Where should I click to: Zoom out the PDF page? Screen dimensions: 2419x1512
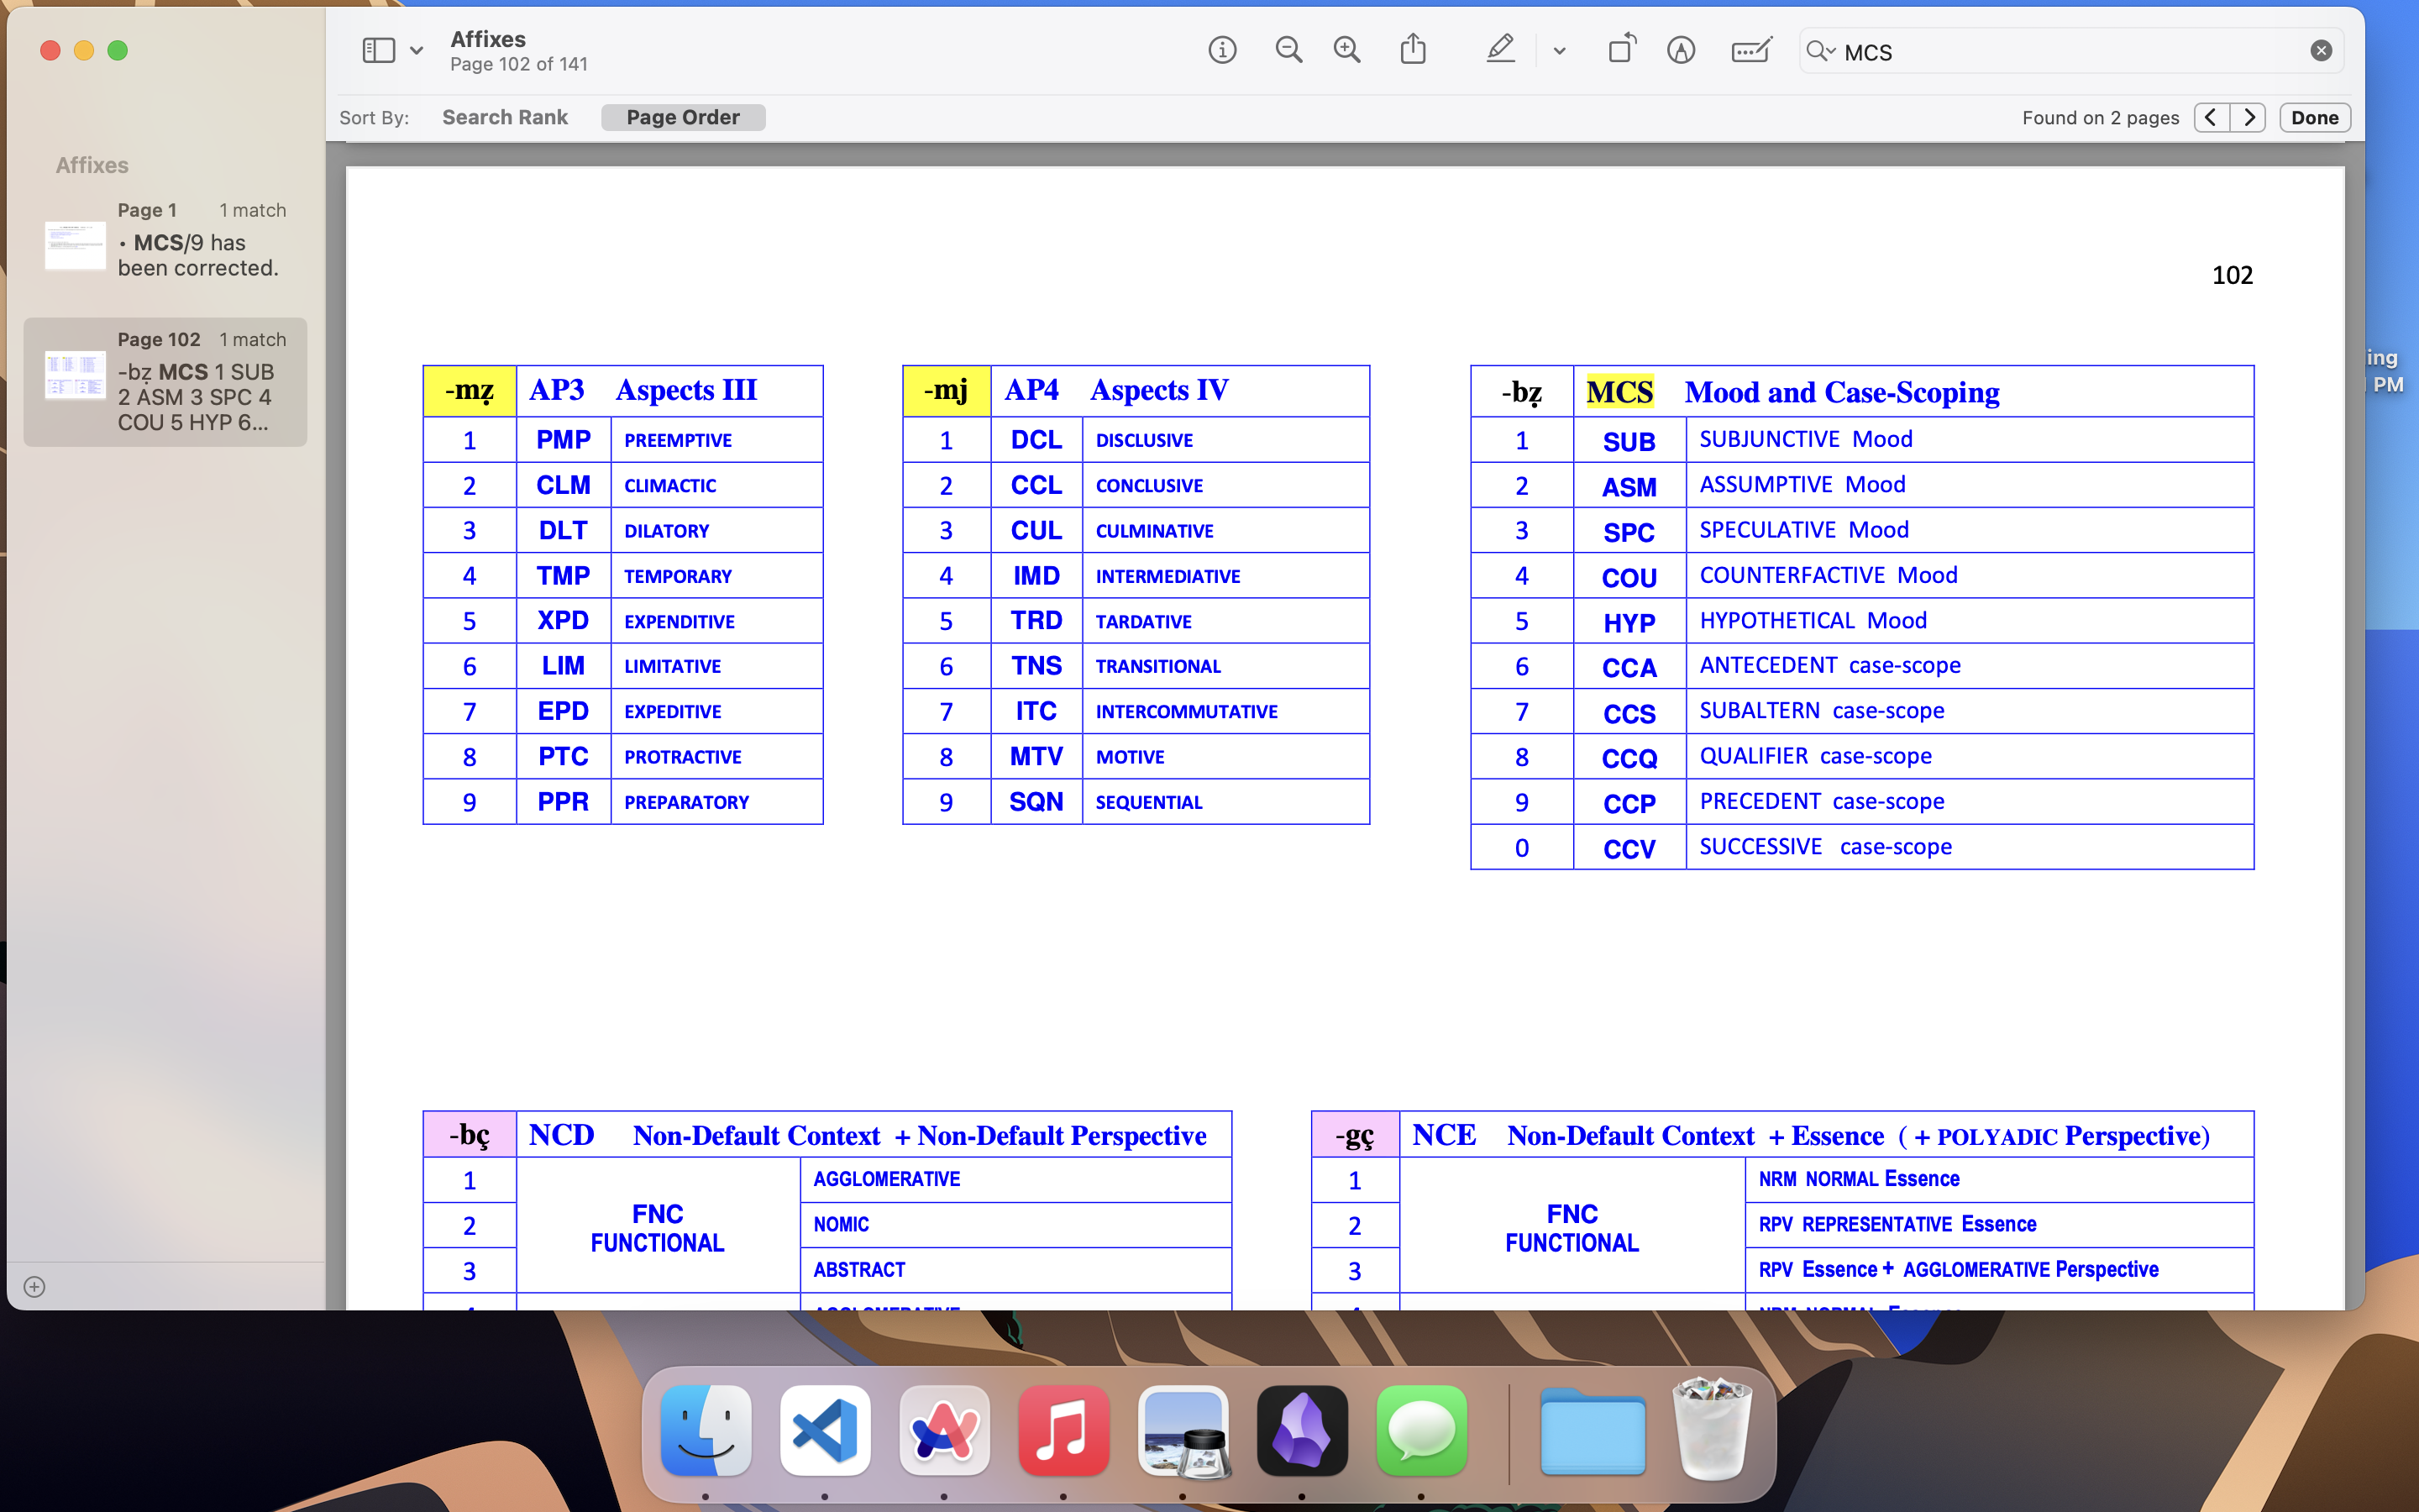[1288, 50]
